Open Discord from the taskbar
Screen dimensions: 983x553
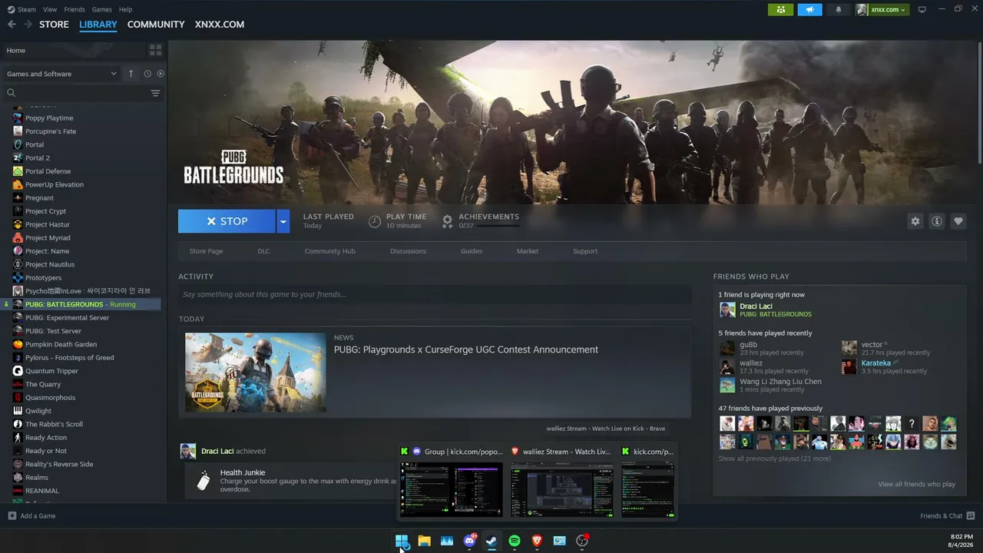[469, 541]
